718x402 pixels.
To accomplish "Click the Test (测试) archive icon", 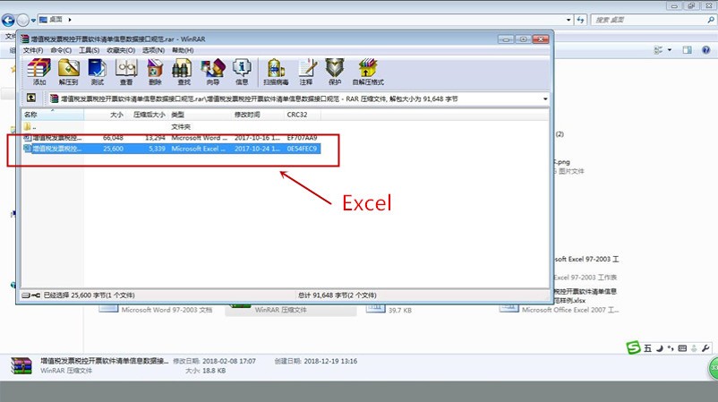I will click(x=97, y=72).
